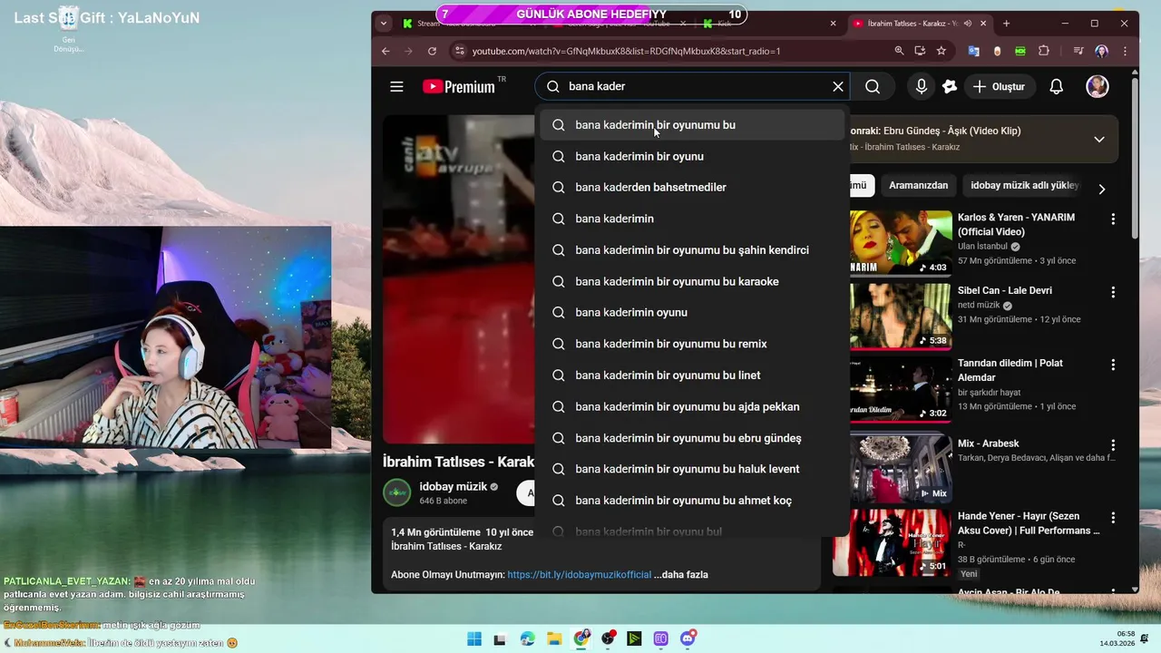The width and height of the screenshot is (1161, 653).
Task: Open YouTube guide hamburger menu
Action: (396, 87)
